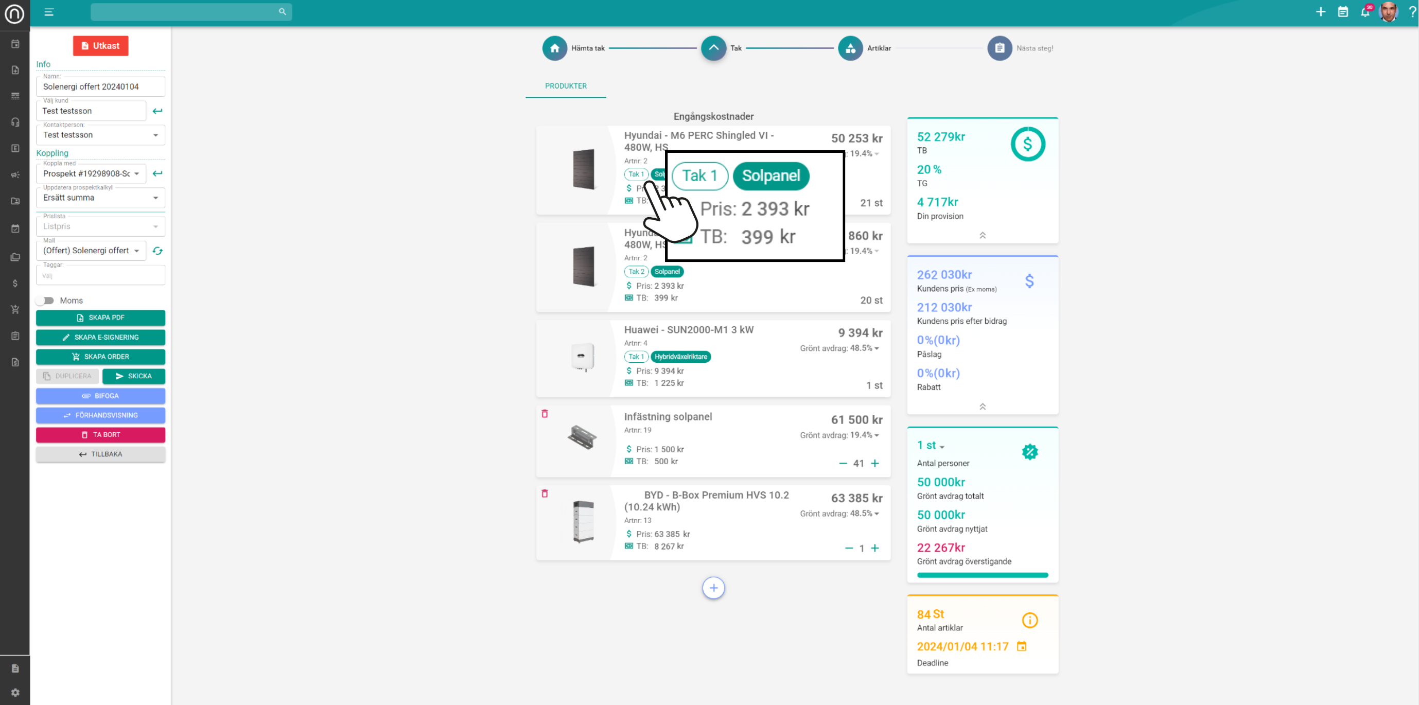Image resolution: width=1419 pixels, height=705 pixels.
Task: Open the Mall template dropdown
Action: pos(91,251)
